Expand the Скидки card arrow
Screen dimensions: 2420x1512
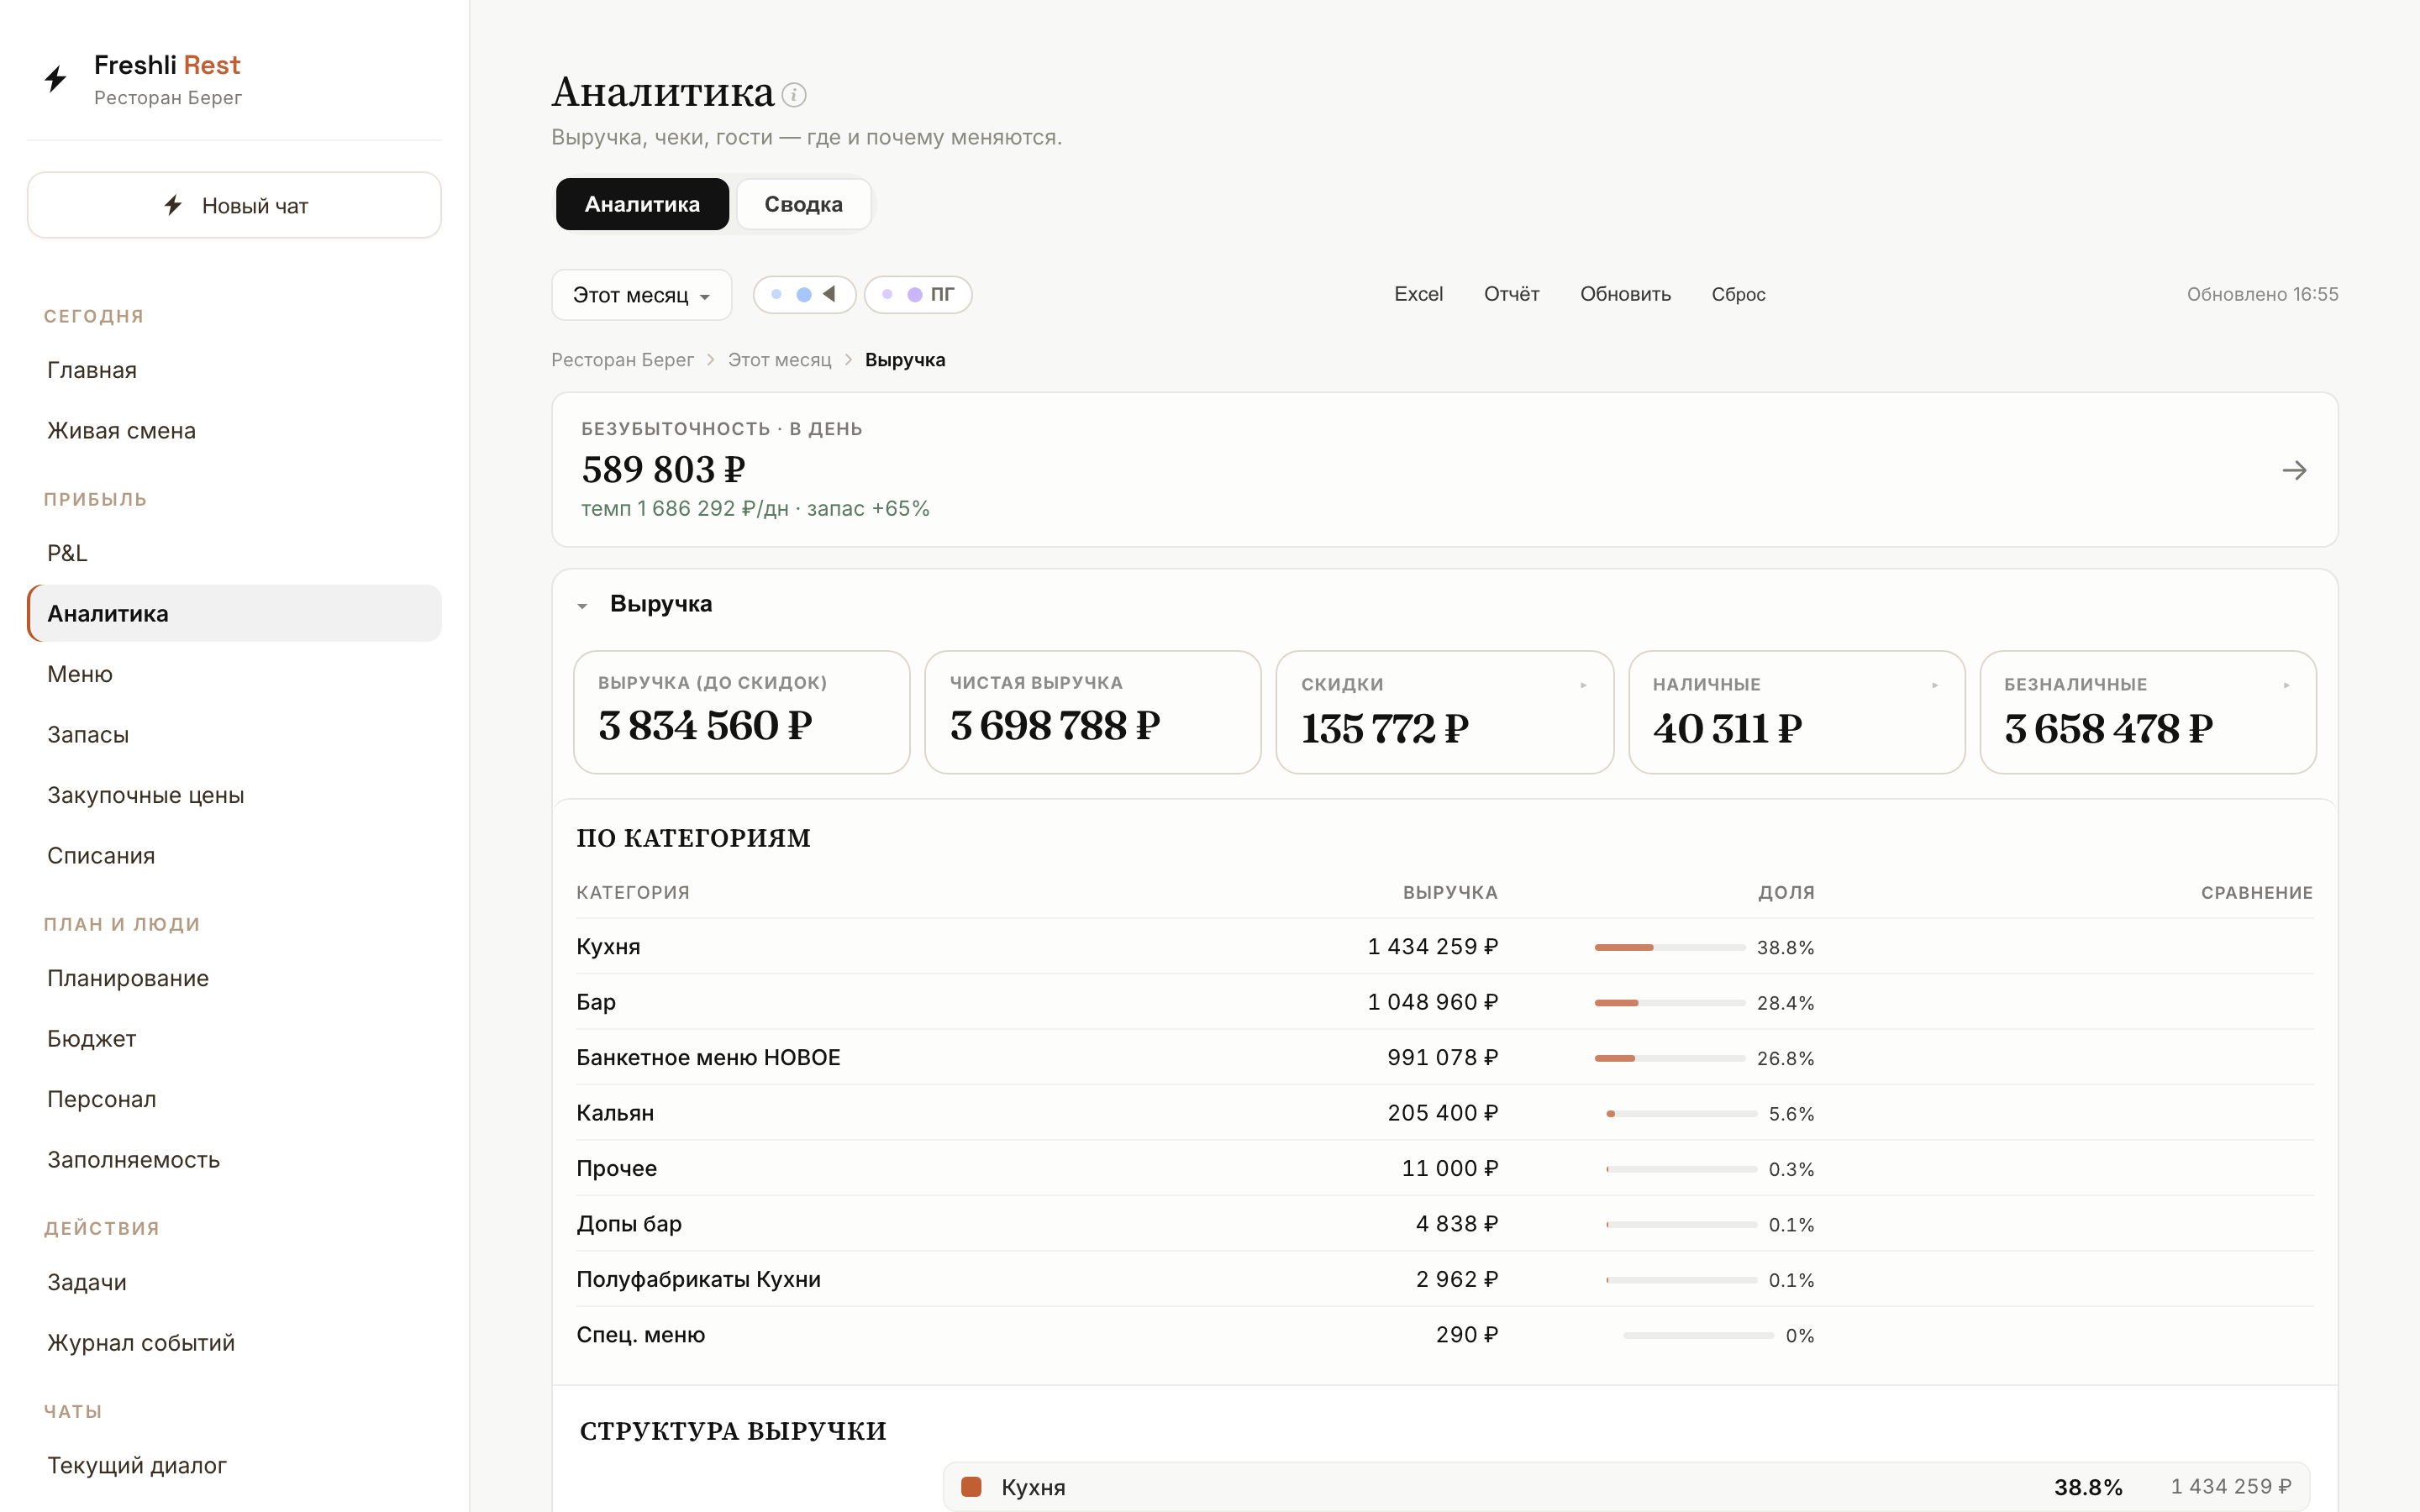coord(1584,685)
